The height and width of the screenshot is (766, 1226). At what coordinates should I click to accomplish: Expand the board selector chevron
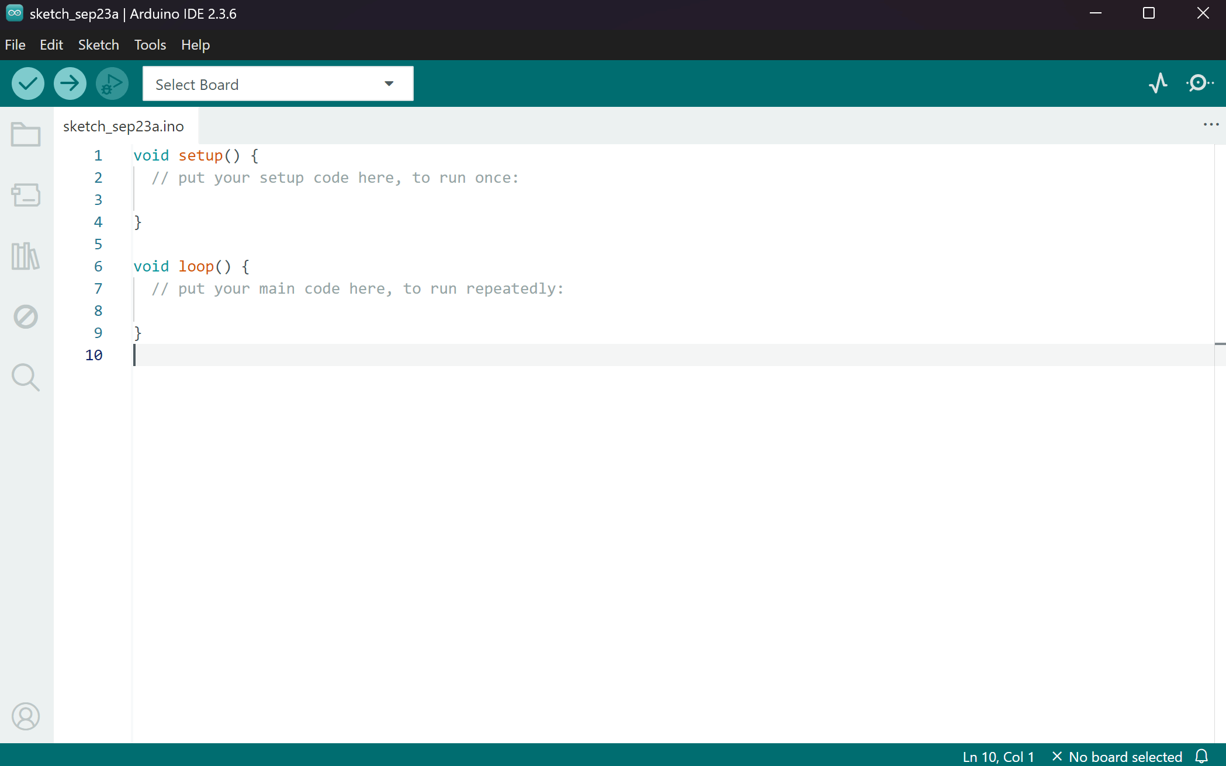[x=389, y=83]
